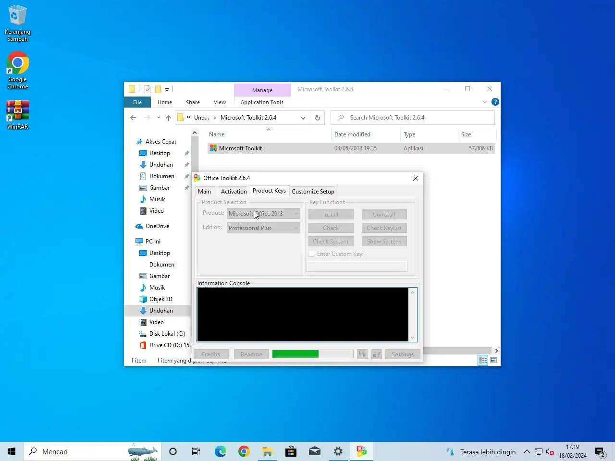Click the Windows button icon beside Settings

(x=377, y=354)
